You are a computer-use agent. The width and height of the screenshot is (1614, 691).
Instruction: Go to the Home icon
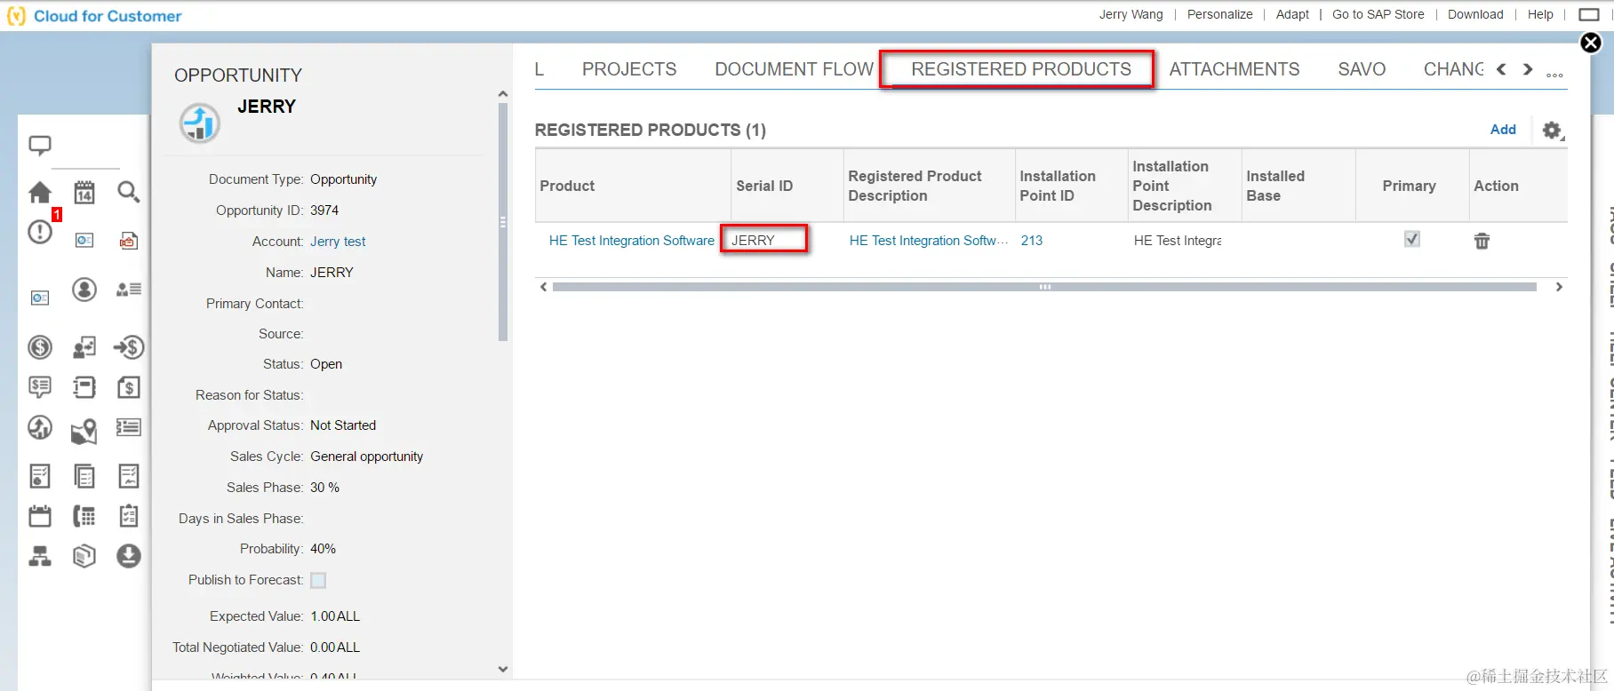[40, 193]
